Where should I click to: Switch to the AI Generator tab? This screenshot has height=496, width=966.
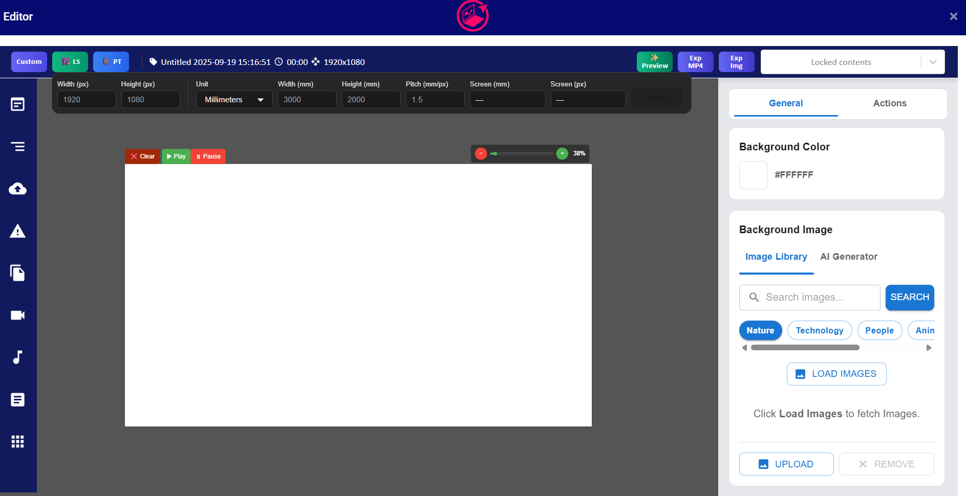click(x=848, y=257)
